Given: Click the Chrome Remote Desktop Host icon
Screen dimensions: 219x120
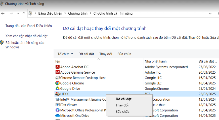Looking at the screenshot, I should [57, 78].
